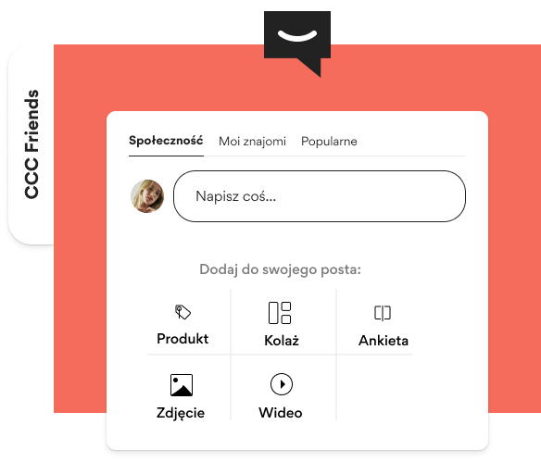Click the Ankieta poll icon

383,313
